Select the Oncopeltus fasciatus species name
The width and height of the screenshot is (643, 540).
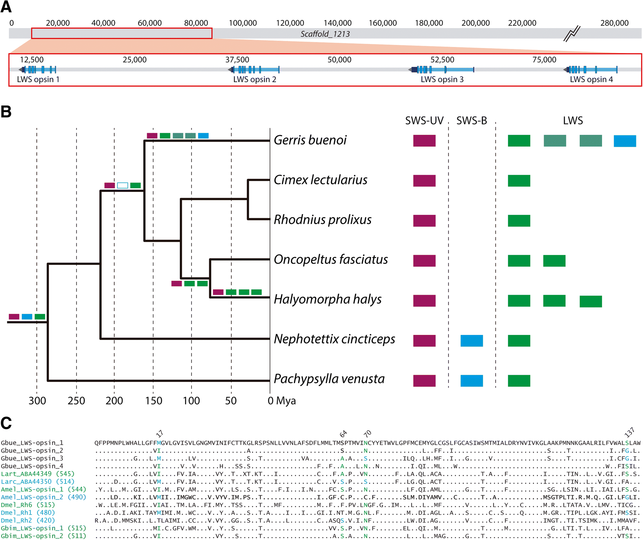click(x=331, y=260)
